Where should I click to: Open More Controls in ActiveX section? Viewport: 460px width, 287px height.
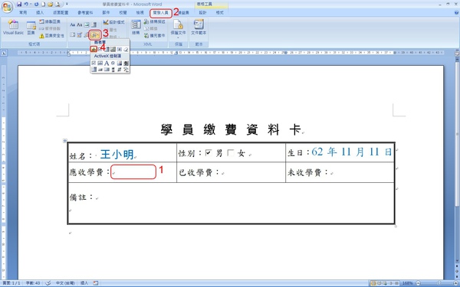(x=126, y=70)
